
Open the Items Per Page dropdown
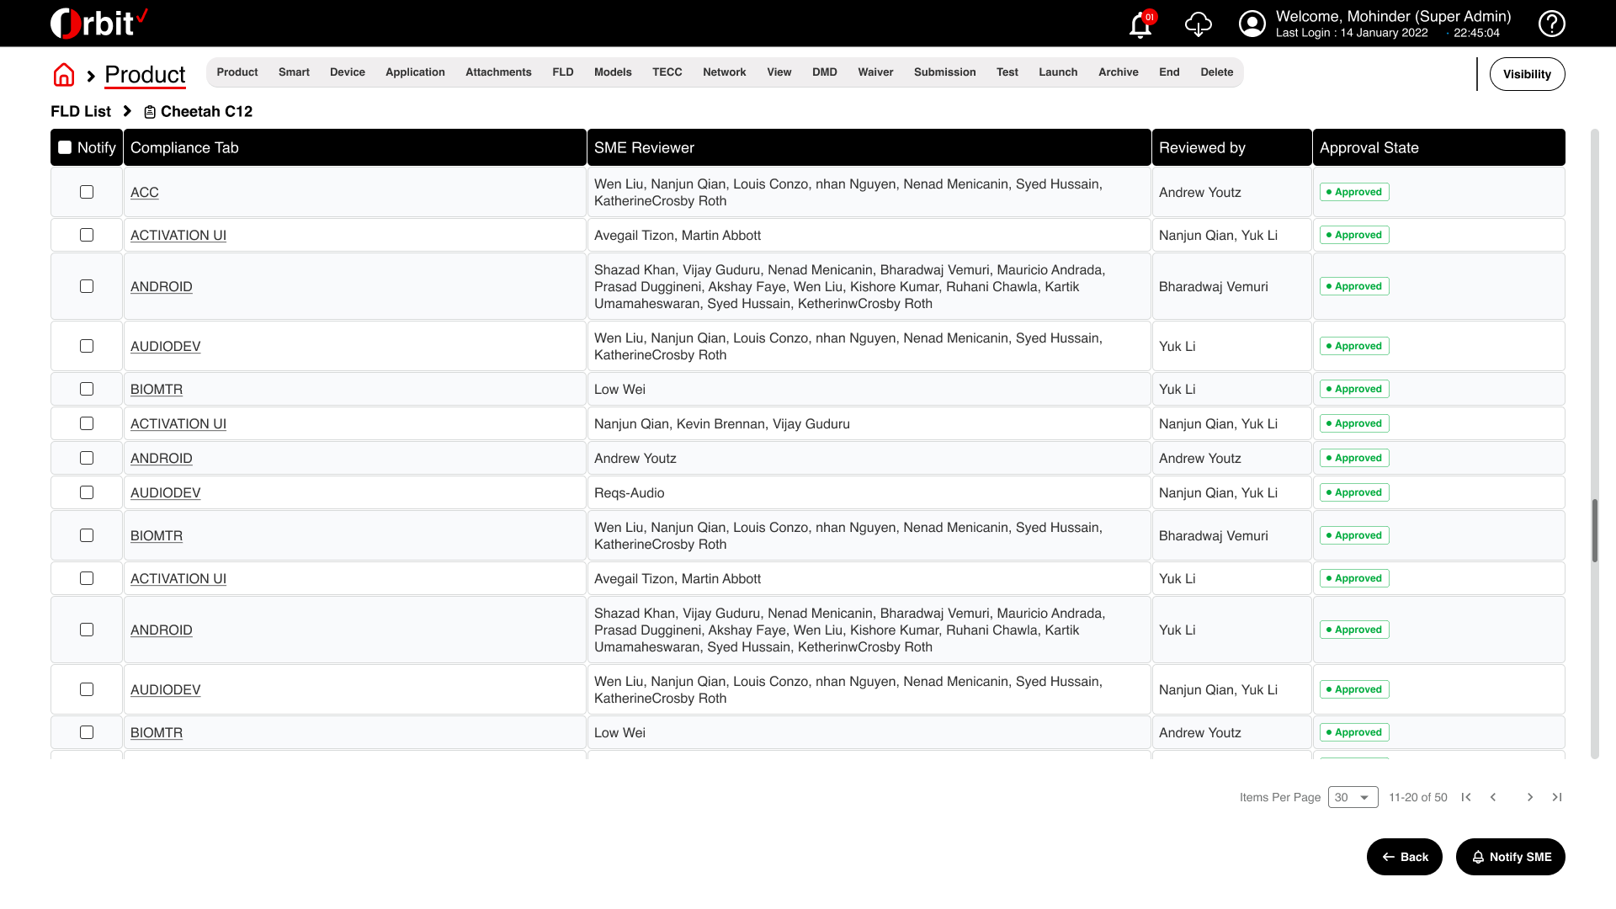pyautogui.click(x=1353, y=797)
